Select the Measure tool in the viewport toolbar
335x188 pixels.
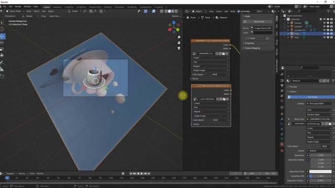2,69
